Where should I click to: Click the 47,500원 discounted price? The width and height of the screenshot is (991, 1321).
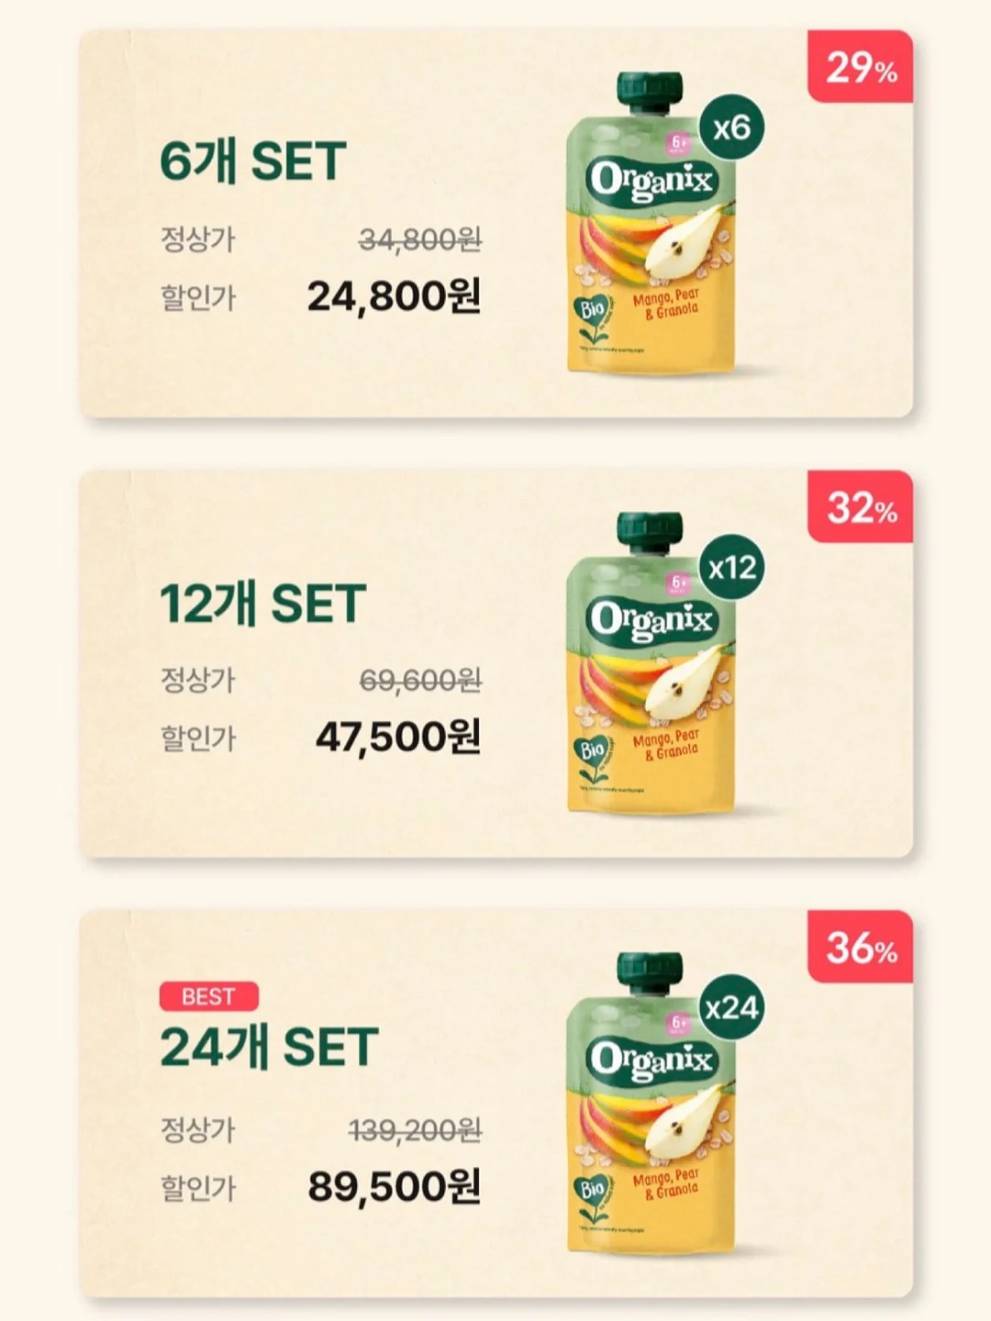coord(398,737)
